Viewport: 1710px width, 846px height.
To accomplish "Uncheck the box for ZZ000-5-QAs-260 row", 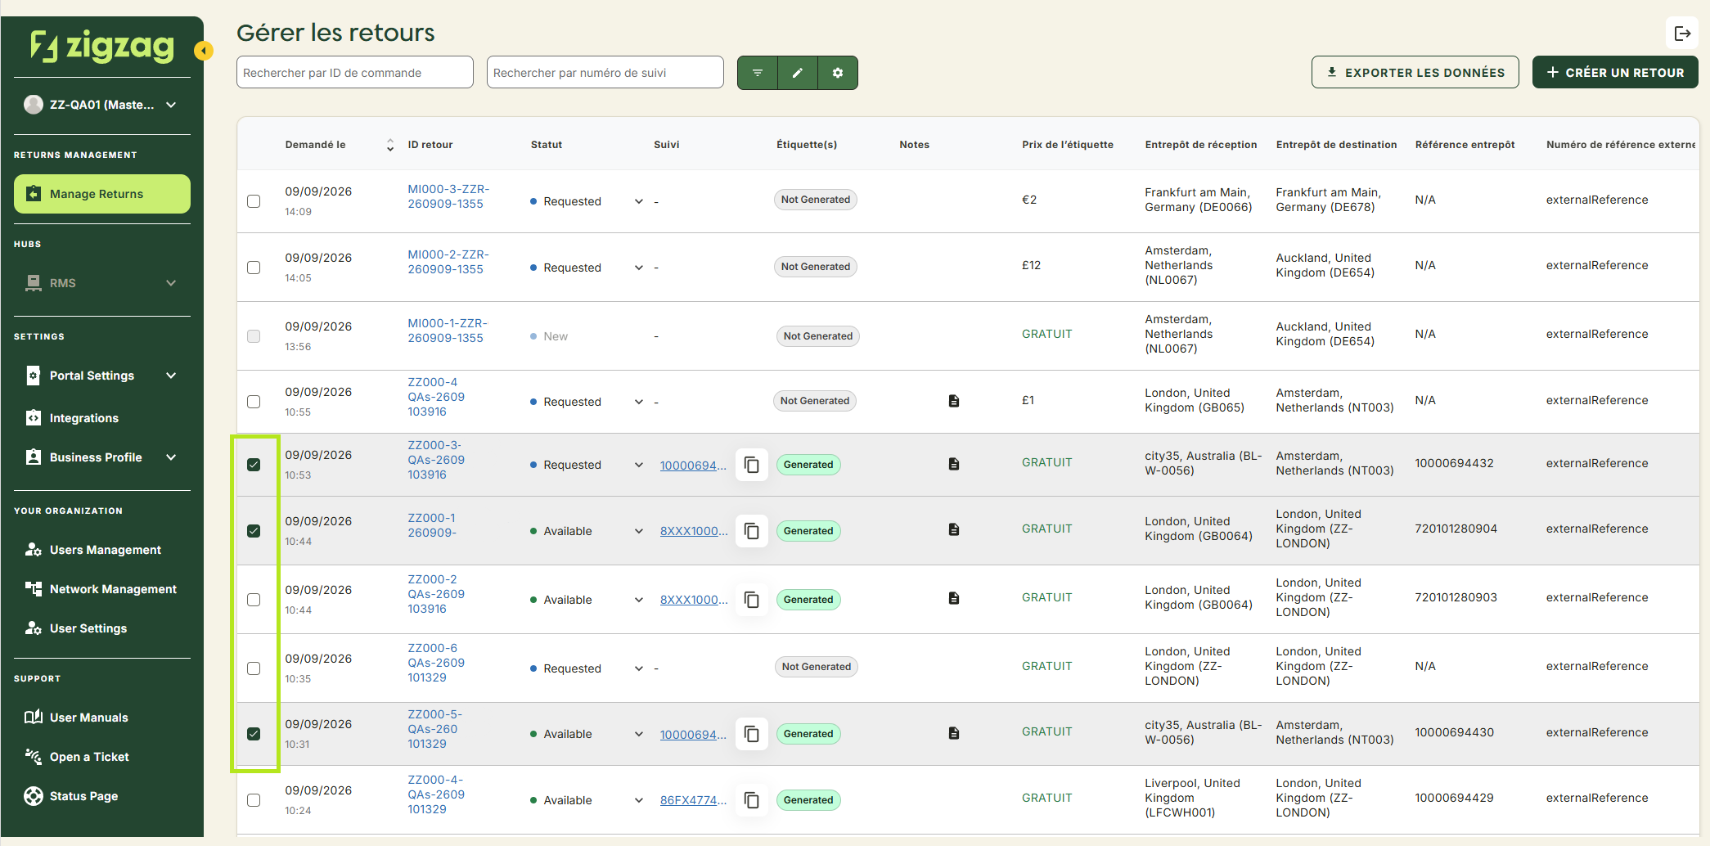I will pos(254,734).
